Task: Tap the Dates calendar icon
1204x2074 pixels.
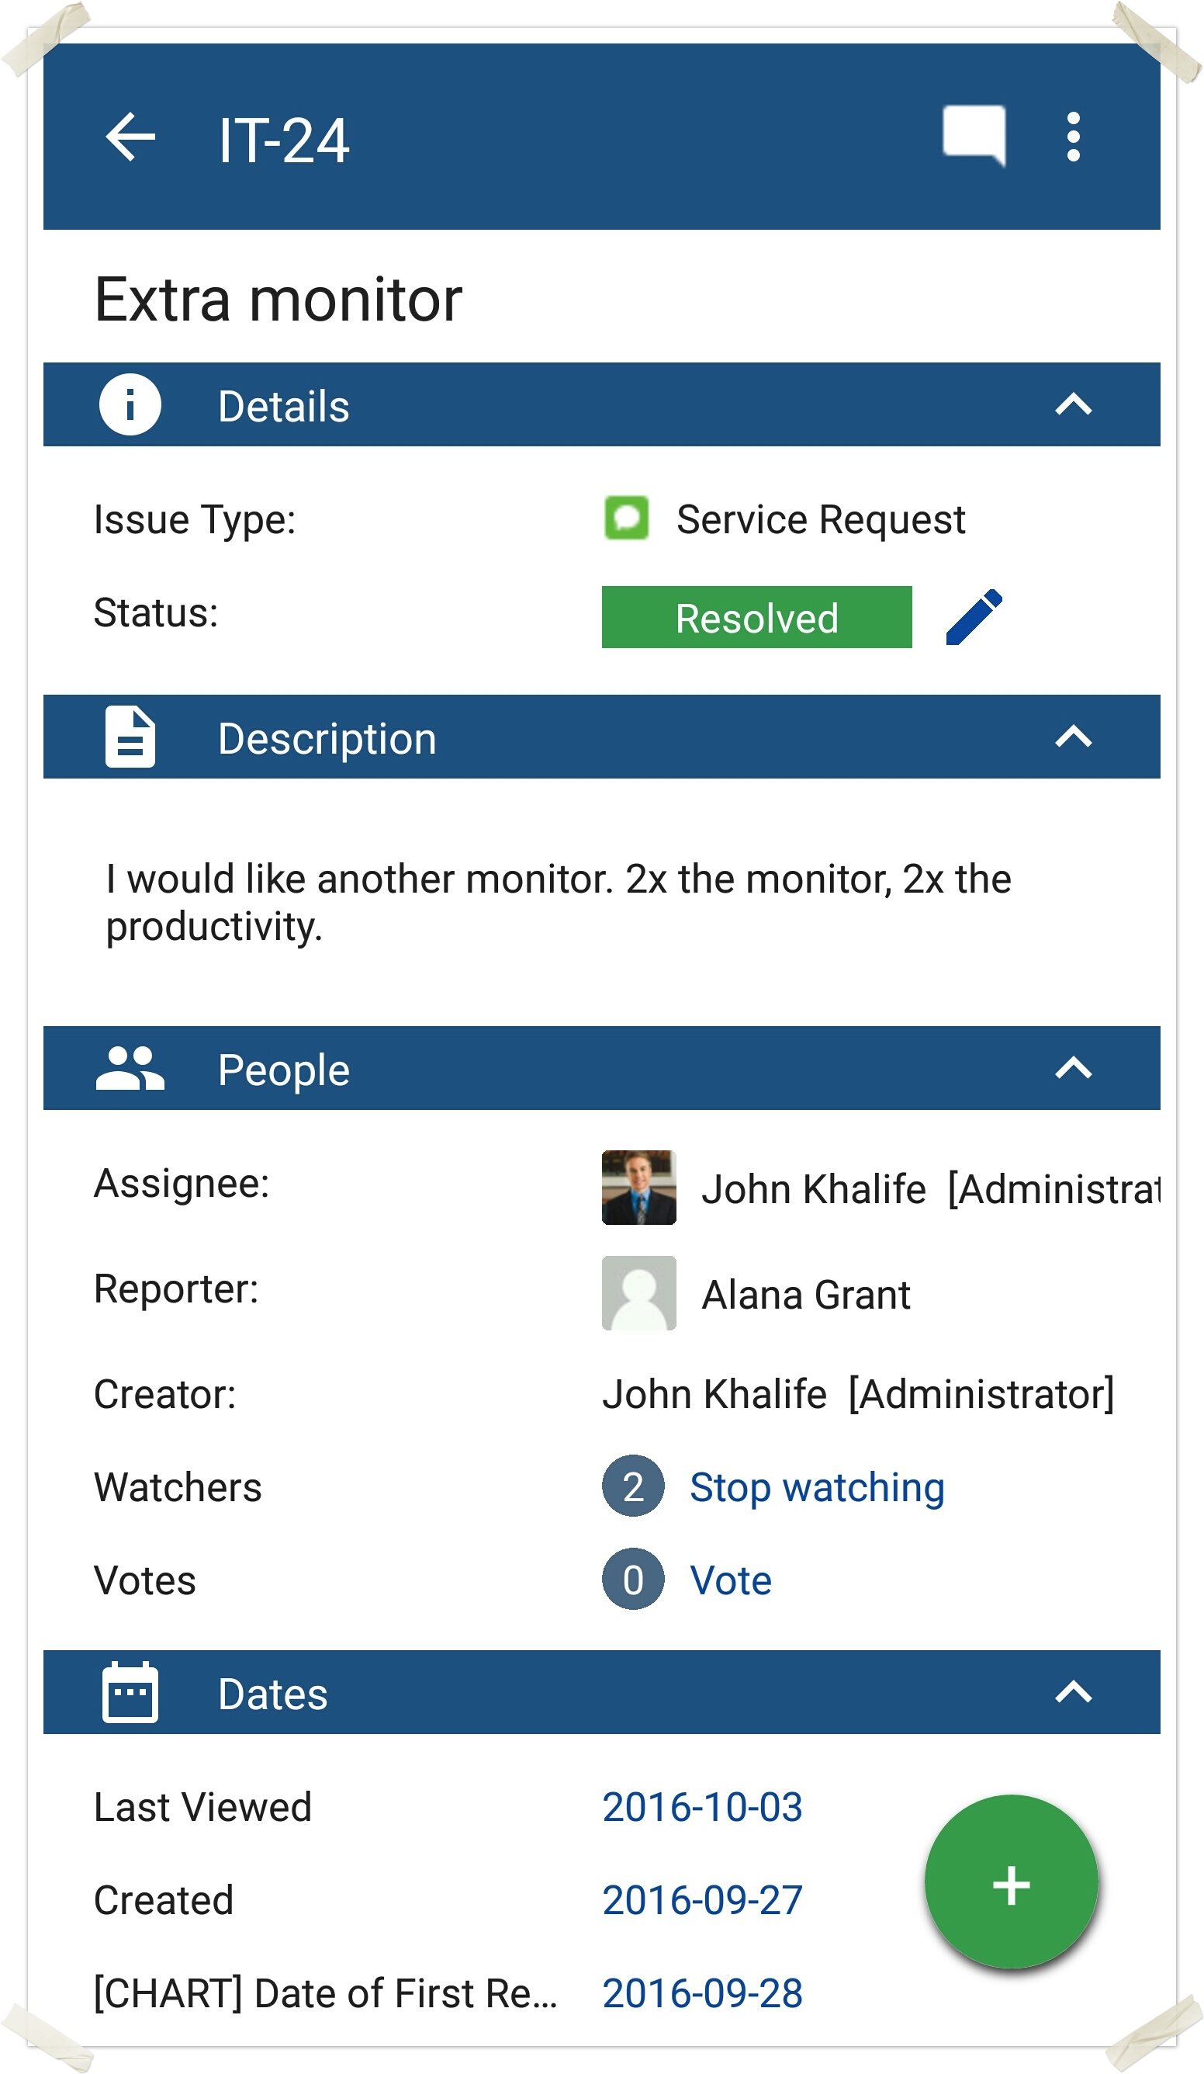Action: (x=130, y=1694)
